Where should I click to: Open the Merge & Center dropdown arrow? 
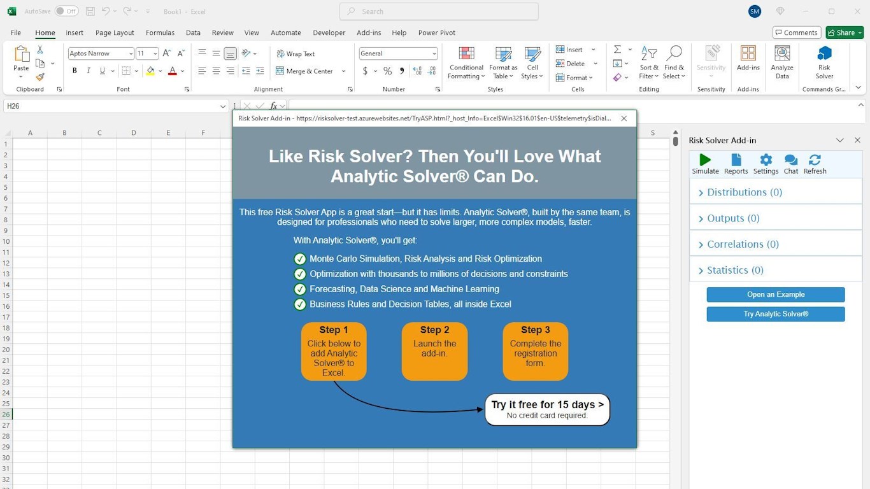(x=344, y=71)
